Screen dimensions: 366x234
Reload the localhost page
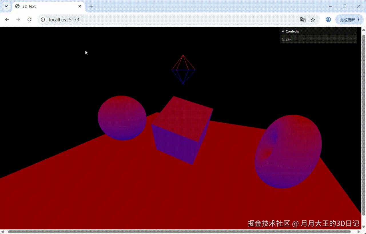click(x=29, y=19)
